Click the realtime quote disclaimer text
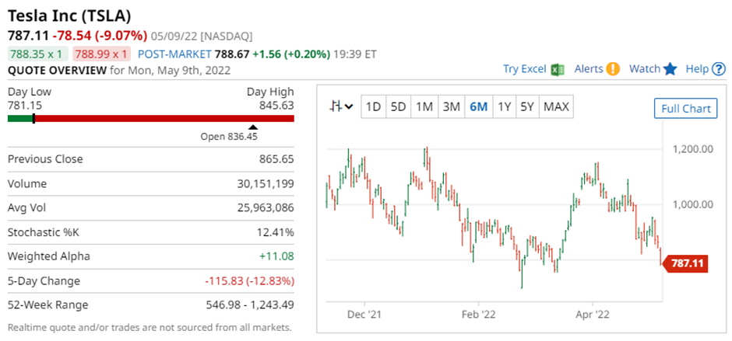 pyautogui.click(x=150, y=327)
